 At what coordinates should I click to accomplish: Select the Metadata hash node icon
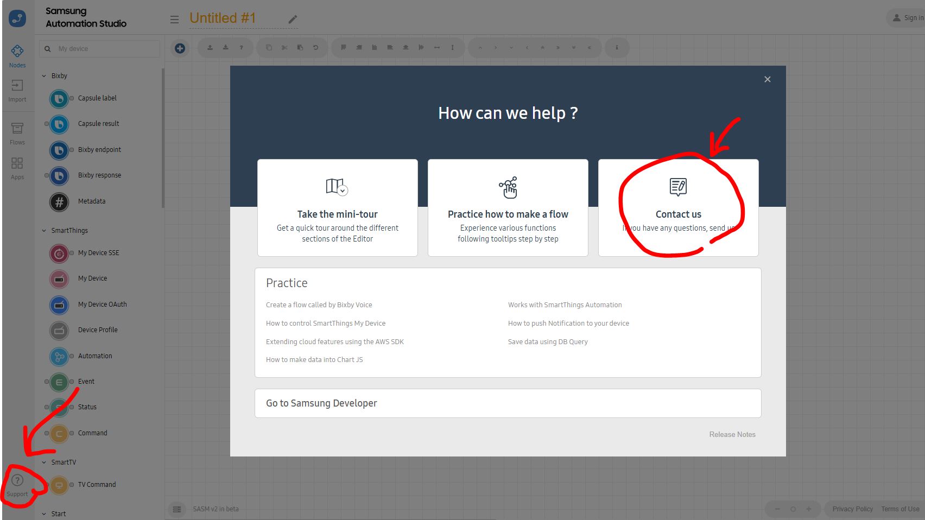click(59, 202)
